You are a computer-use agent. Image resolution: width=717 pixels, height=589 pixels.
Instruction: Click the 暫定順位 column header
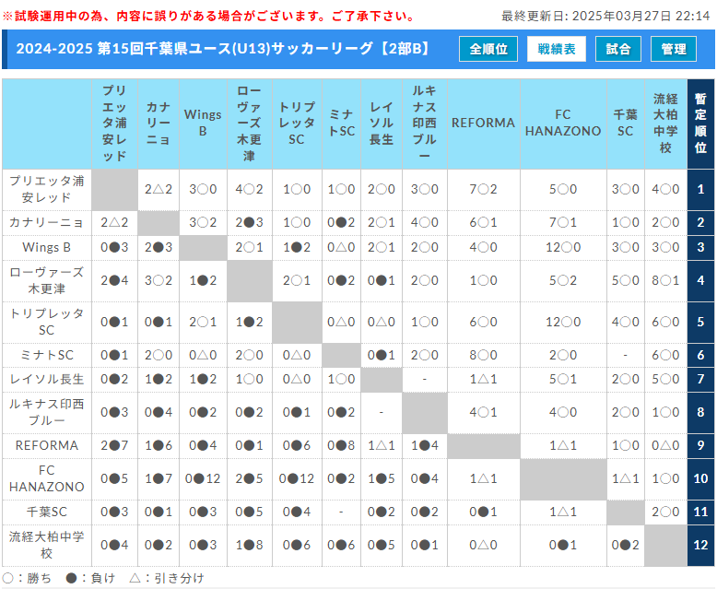pos(701,124)
